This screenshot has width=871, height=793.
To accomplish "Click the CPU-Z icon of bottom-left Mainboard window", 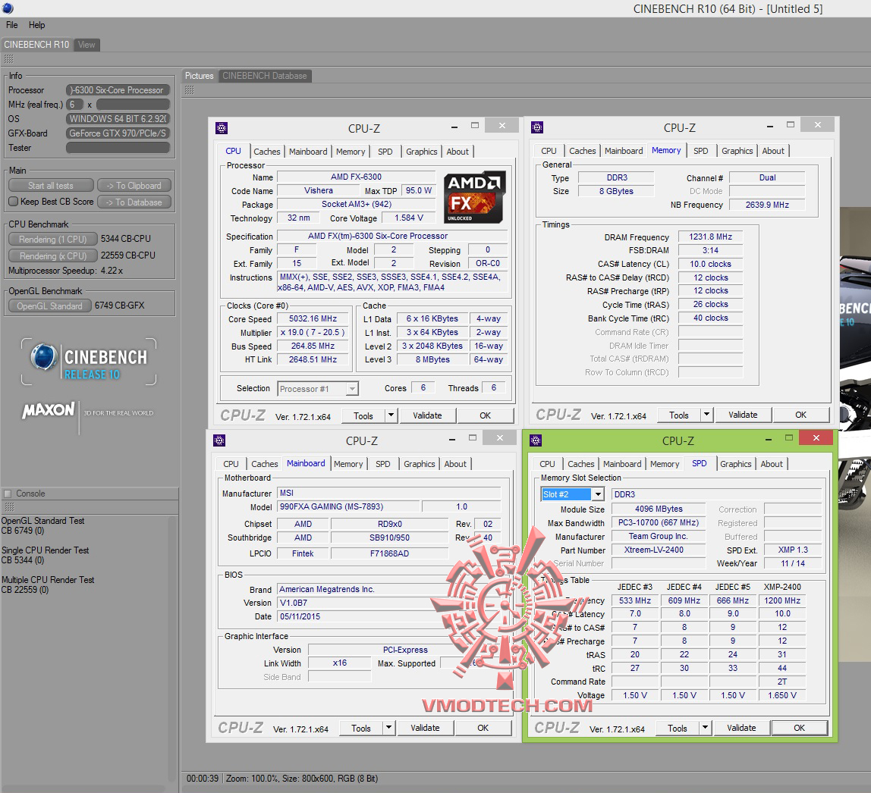I will [x=219, y=440].
